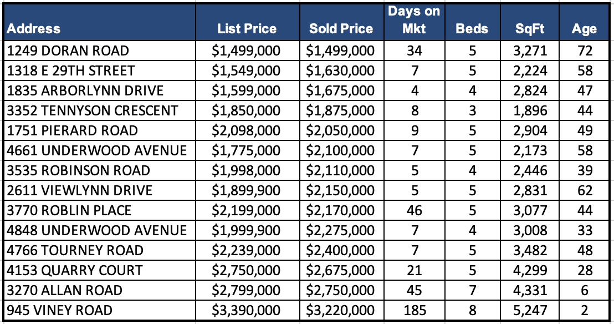Select the $1,675,000 sold price cell
Viewport: 614px width, 324px height.
click(x=341, y=91)
